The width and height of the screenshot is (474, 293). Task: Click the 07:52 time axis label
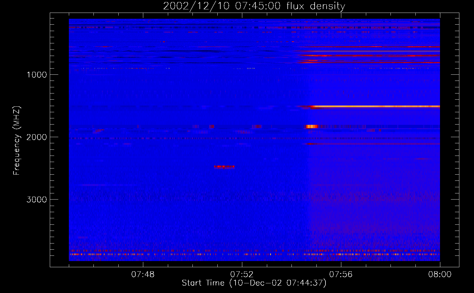pos(242,275)
